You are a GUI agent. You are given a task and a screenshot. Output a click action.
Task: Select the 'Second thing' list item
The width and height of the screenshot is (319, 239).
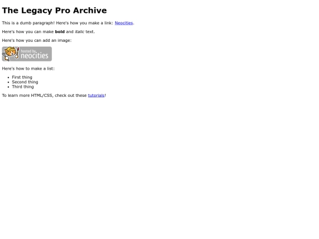[25, 82]
